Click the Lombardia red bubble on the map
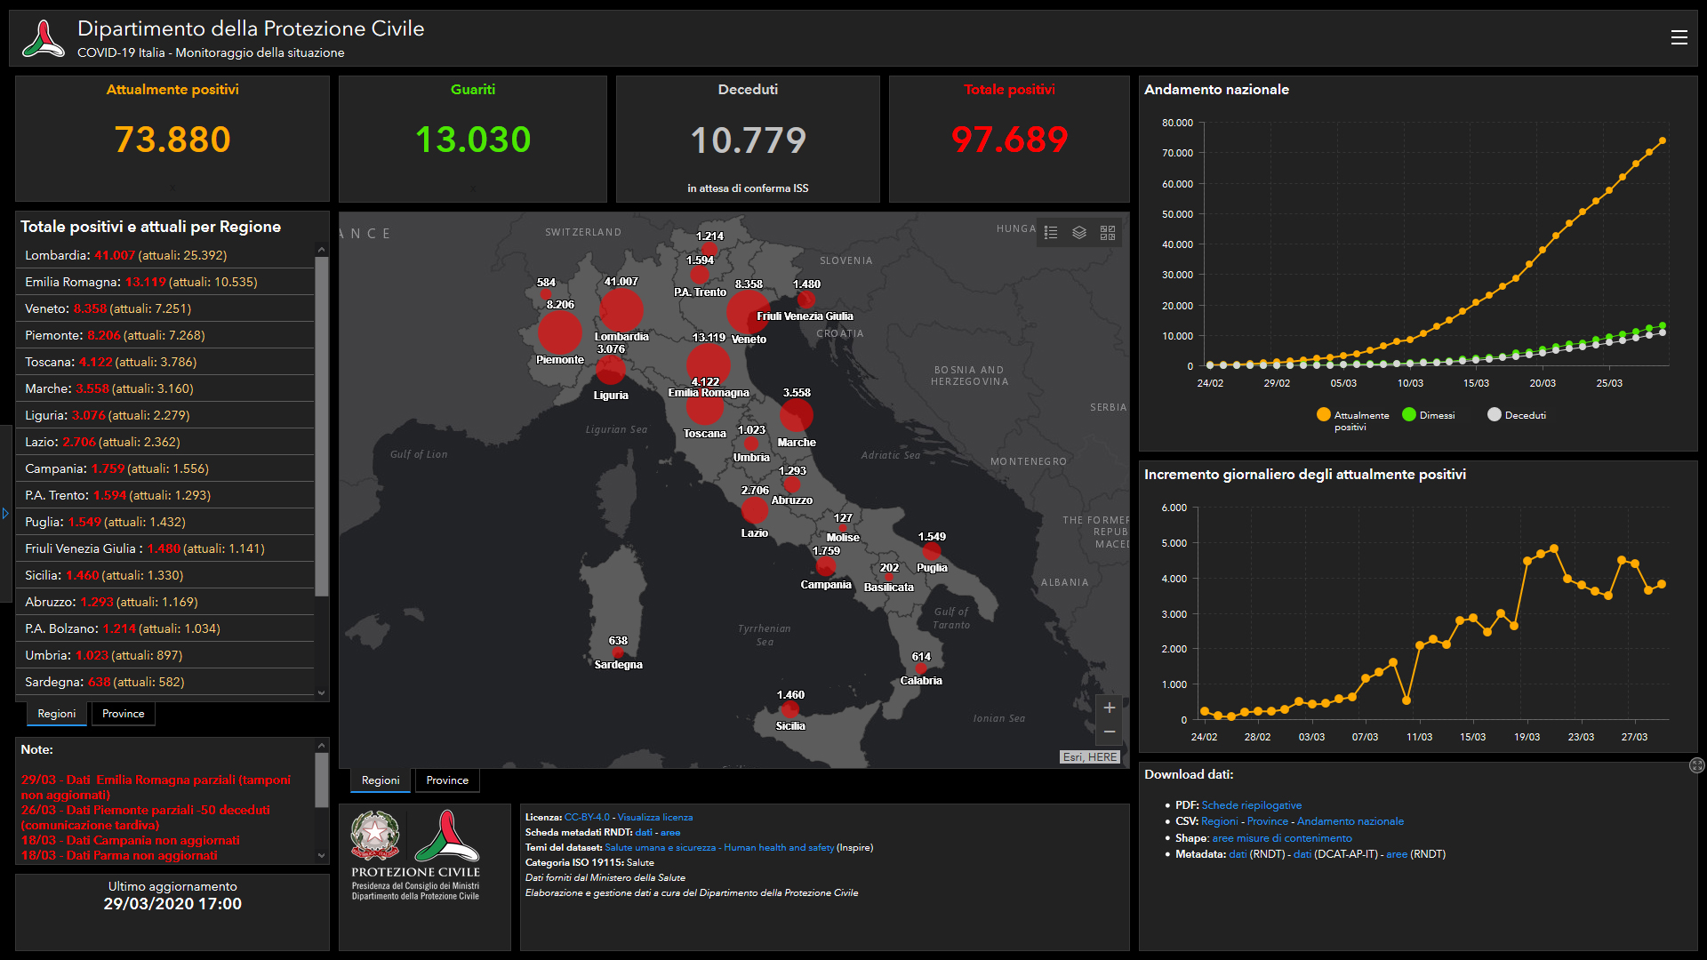 [621, 310]
